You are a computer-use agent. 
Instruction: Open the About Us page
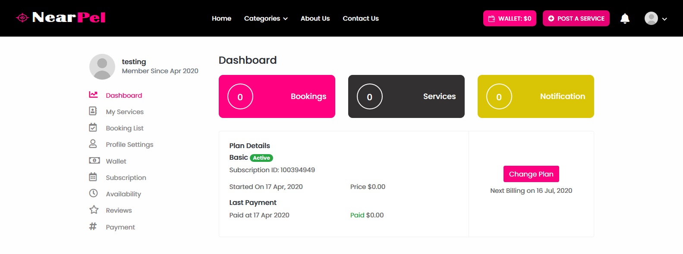click(x=315, y=19)
